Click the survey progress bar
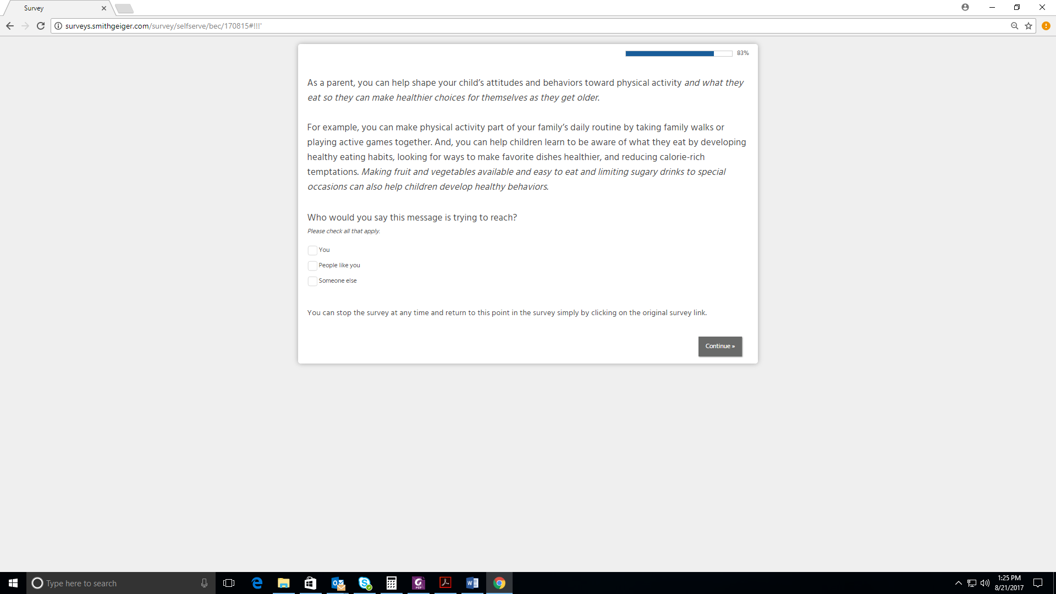The height and width of the screenshot is (594, 1056). (x=678, y=53)
